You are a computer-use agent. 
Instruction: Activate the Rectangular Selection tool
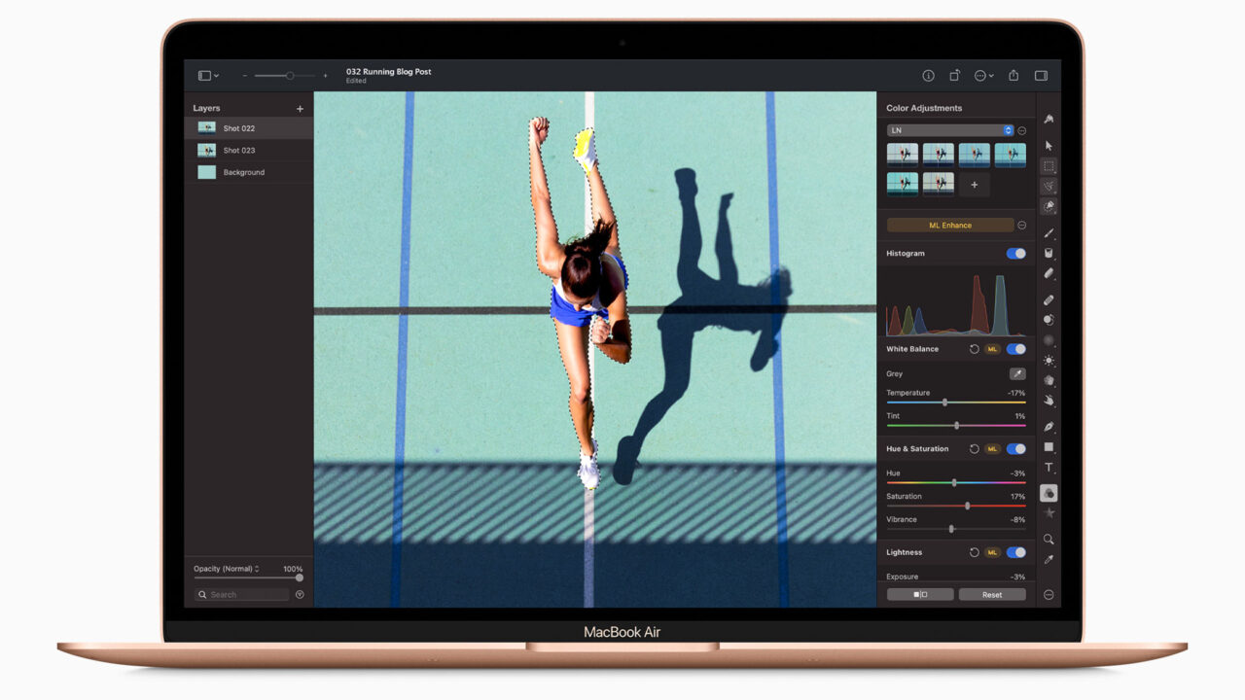(x=1049, y=166)
